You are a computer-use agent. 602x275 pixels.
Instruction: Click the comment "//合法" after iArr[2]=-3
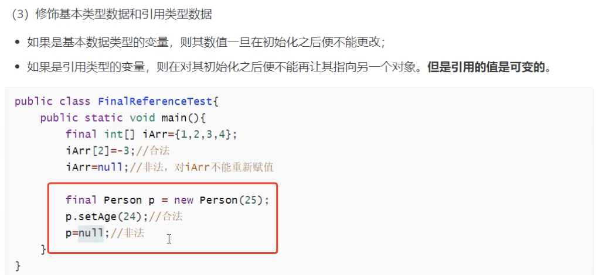click(x=153, y=151)
